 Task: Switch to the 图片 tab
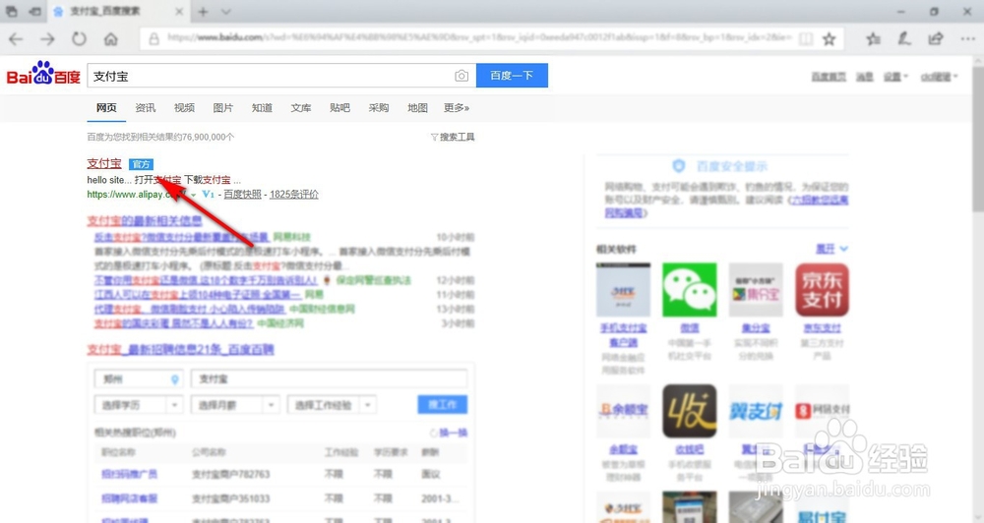tap(222, 108)
